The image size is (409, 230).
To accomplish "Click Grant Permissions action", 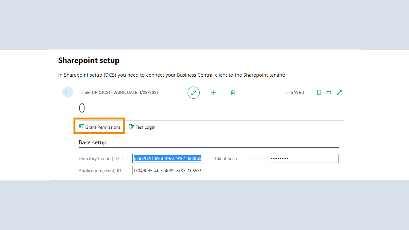I will [x=100, y=127].
